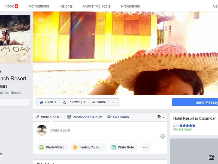Click the Share arrow icon
This screenshot has width=218, height=164.
point(93,102)
